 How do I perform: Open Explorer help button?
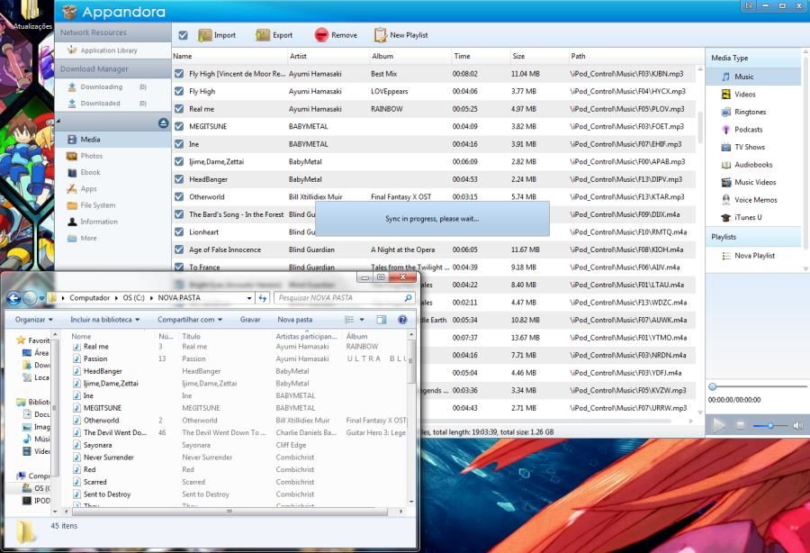(x=402, y=320)
